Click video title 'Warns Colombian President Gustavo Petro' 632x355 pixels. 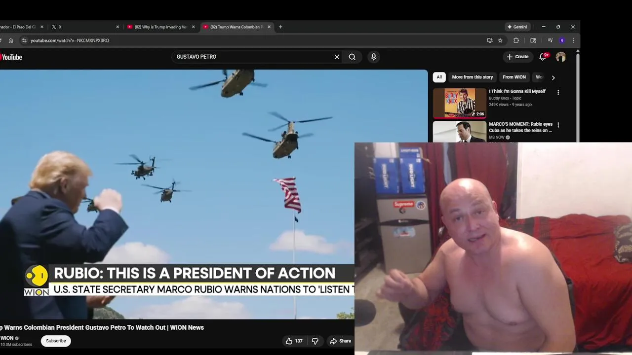pyautogui.click(x=102, y=327)
